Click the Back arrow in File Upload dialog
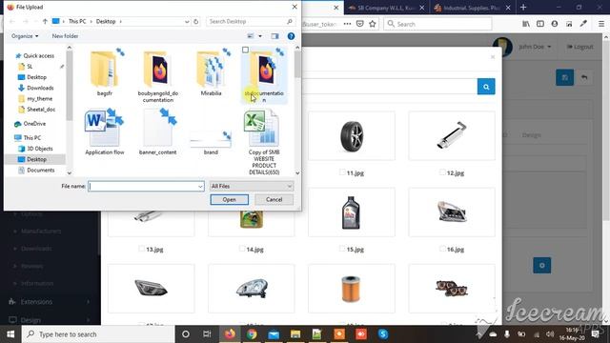The width and height of the screenshot is (610, 343). [12, 21]
